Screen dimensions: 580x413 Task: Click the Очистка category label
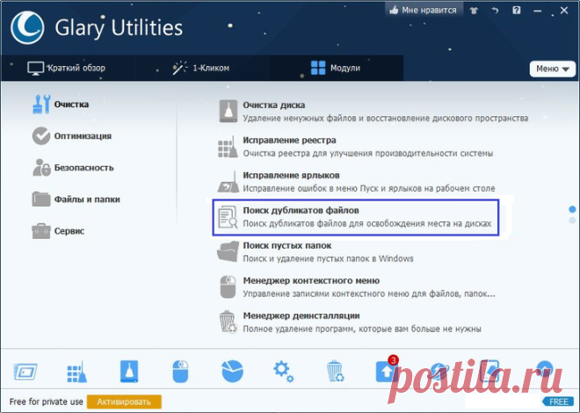point(71,105)
